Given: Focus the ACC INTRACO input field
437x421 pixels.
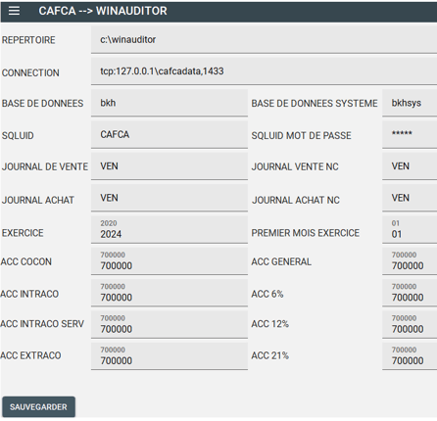Looking at the screenshot, I should pos(170,293).
